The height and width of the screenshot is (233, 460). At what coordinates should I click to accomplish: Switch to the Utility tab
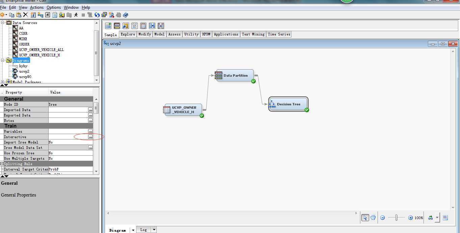pos(191,34)
